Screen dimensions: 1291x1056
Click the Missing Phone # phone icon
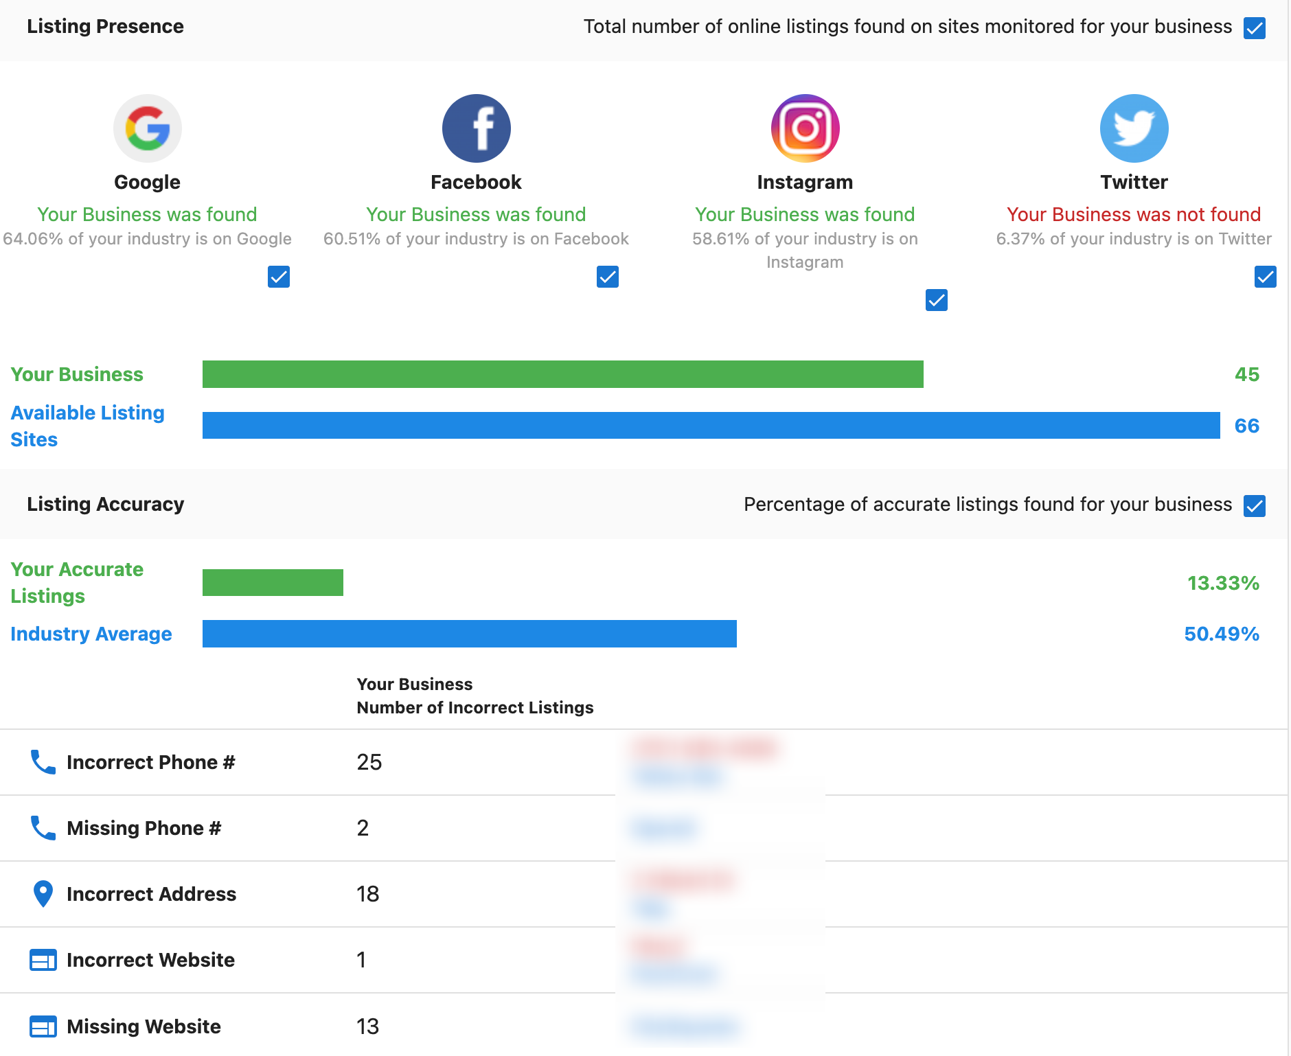43,828
